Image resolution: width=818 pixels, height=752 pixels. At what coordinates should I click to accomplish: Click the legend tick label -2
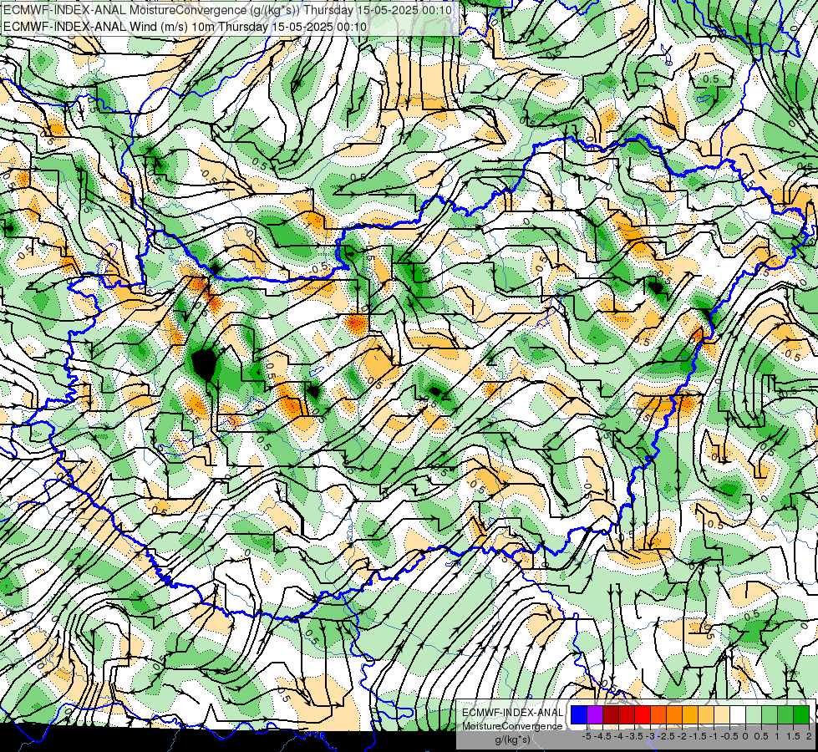point(683,736)
